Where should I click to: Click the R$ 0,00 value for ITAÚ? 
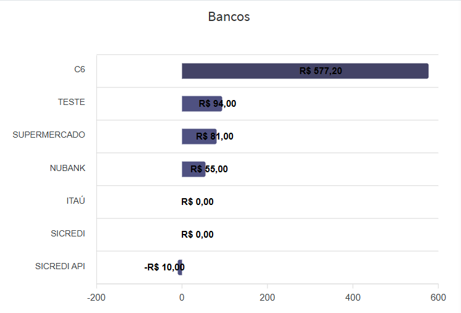pos(197,202)
